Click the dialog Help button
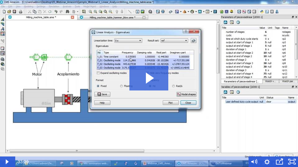This screenshot has width=298, height=167. point(102,103)
